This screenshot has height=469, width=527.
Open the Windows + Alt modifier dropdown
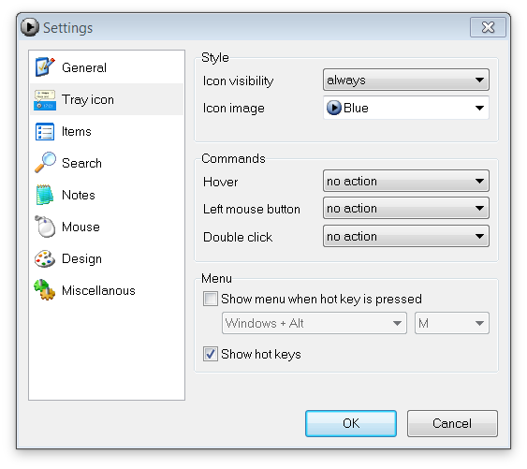coord(315,323)
